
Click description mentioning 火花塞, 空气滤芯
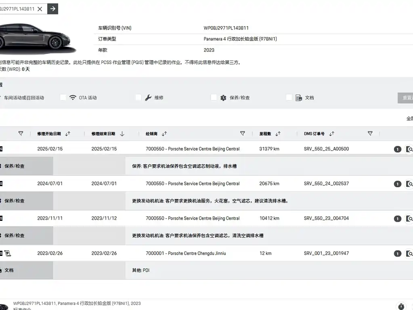pos(211,201)
